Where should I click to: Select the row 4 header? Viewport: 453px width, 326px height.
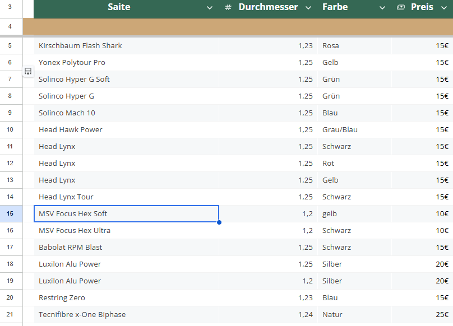(11, 27)
